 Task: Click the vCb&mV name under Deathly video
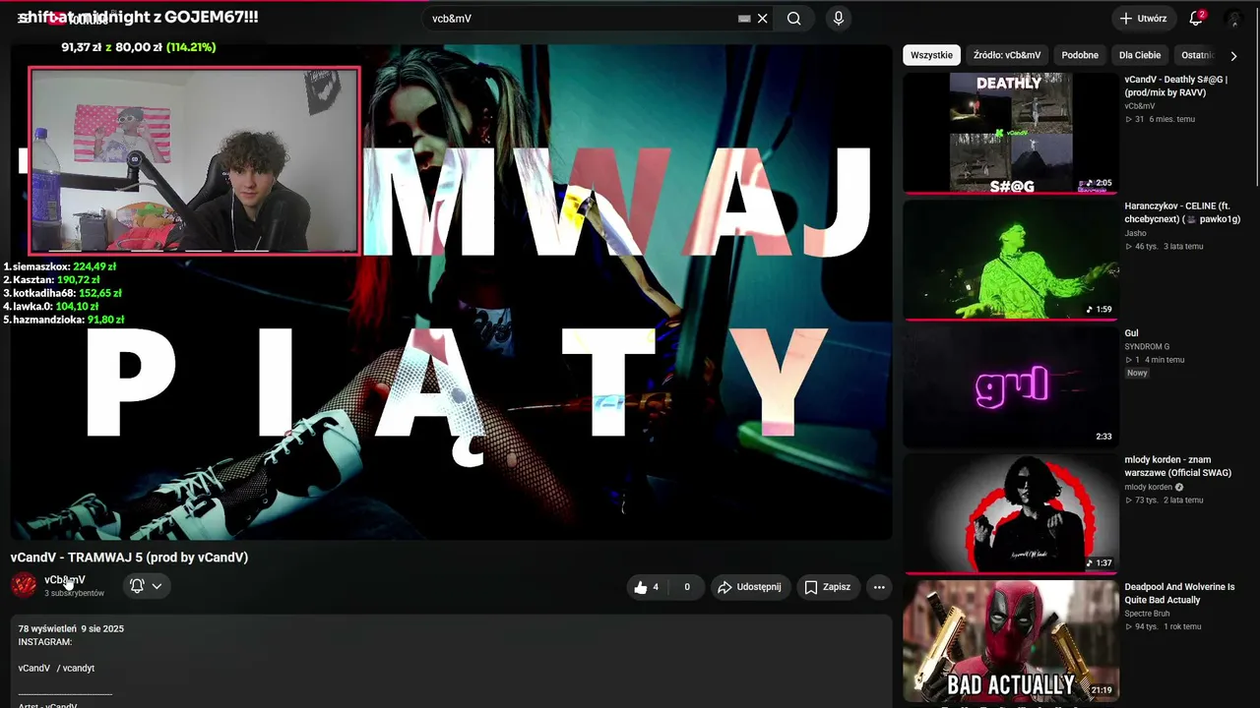1140,106
